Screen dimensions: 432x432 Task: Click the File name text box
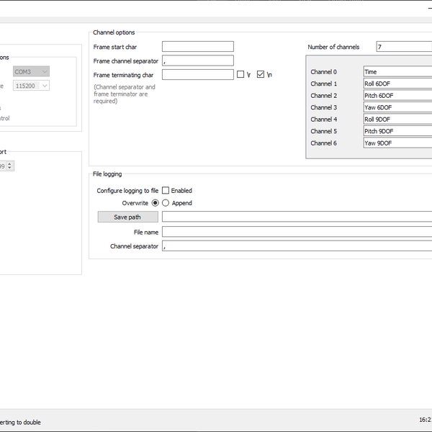point(297,232)
